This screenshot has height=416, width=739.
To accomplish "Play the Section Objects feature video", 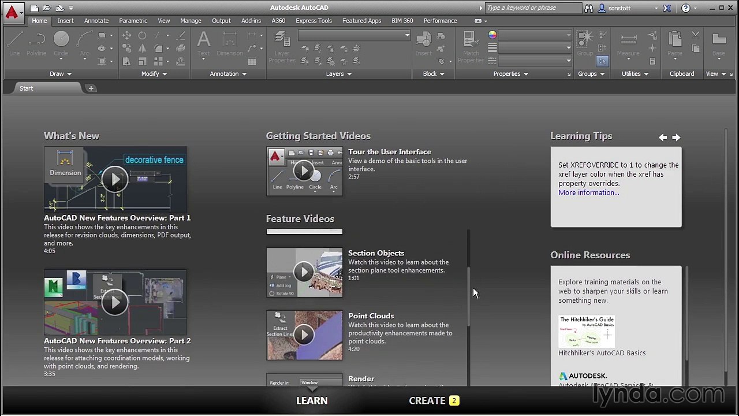I will pos(304,272).
